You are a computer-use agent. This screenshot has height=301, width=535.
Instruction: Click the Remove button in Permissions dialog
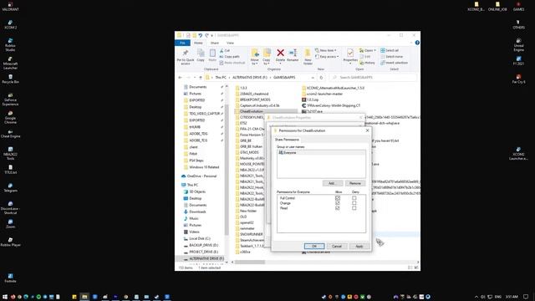(x=354, y=183)
